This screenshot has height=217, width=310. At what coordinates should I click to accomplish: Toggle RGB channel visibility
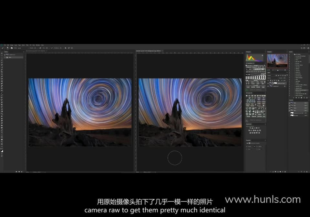point(289,103)
